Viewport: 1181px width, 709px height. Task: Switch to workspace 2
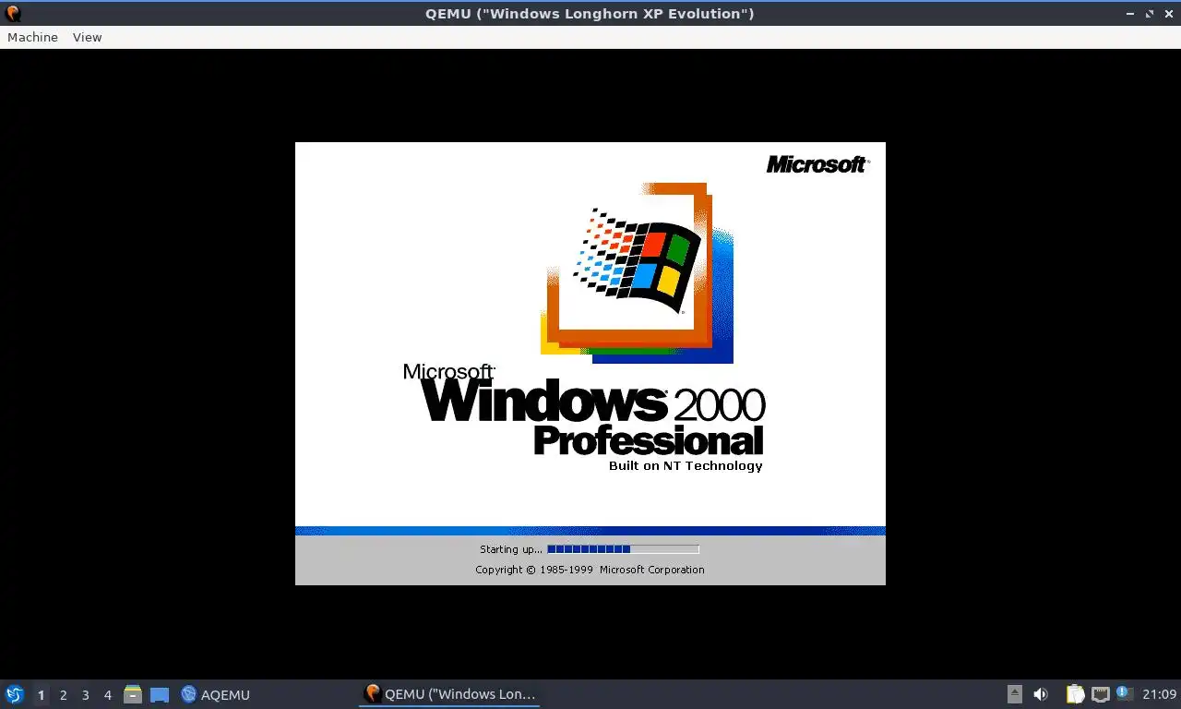tap(63, 694)
